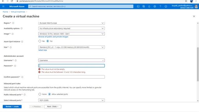Click the blade vertical scrollbar thumb
The width and height of the screenshot is (199, 112).
(x=198, y=64)
